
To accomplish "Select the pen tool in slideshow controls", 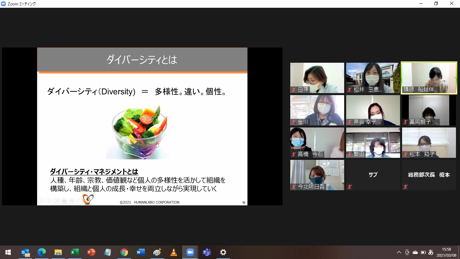I will pyautogui.click(x=57, y=202).
